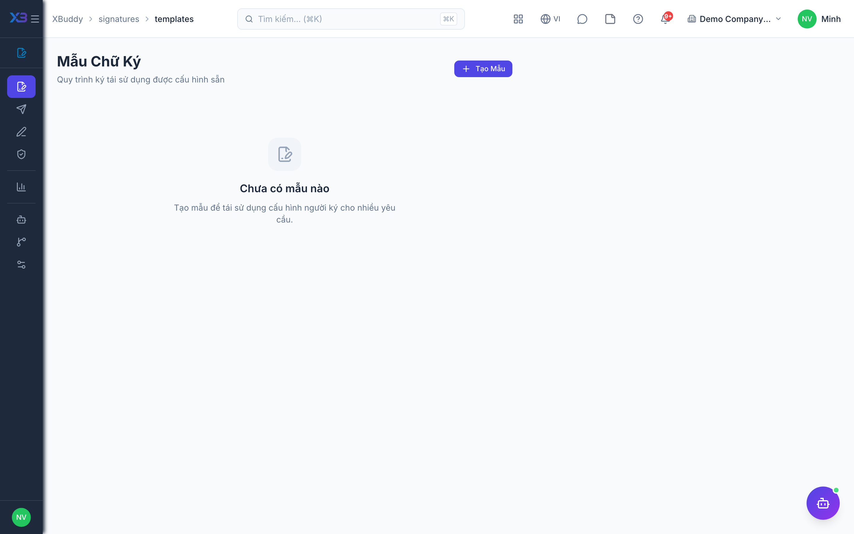Open the apps grid icon
The width and height of the screenshot is (854, 534).
point(518,19)
